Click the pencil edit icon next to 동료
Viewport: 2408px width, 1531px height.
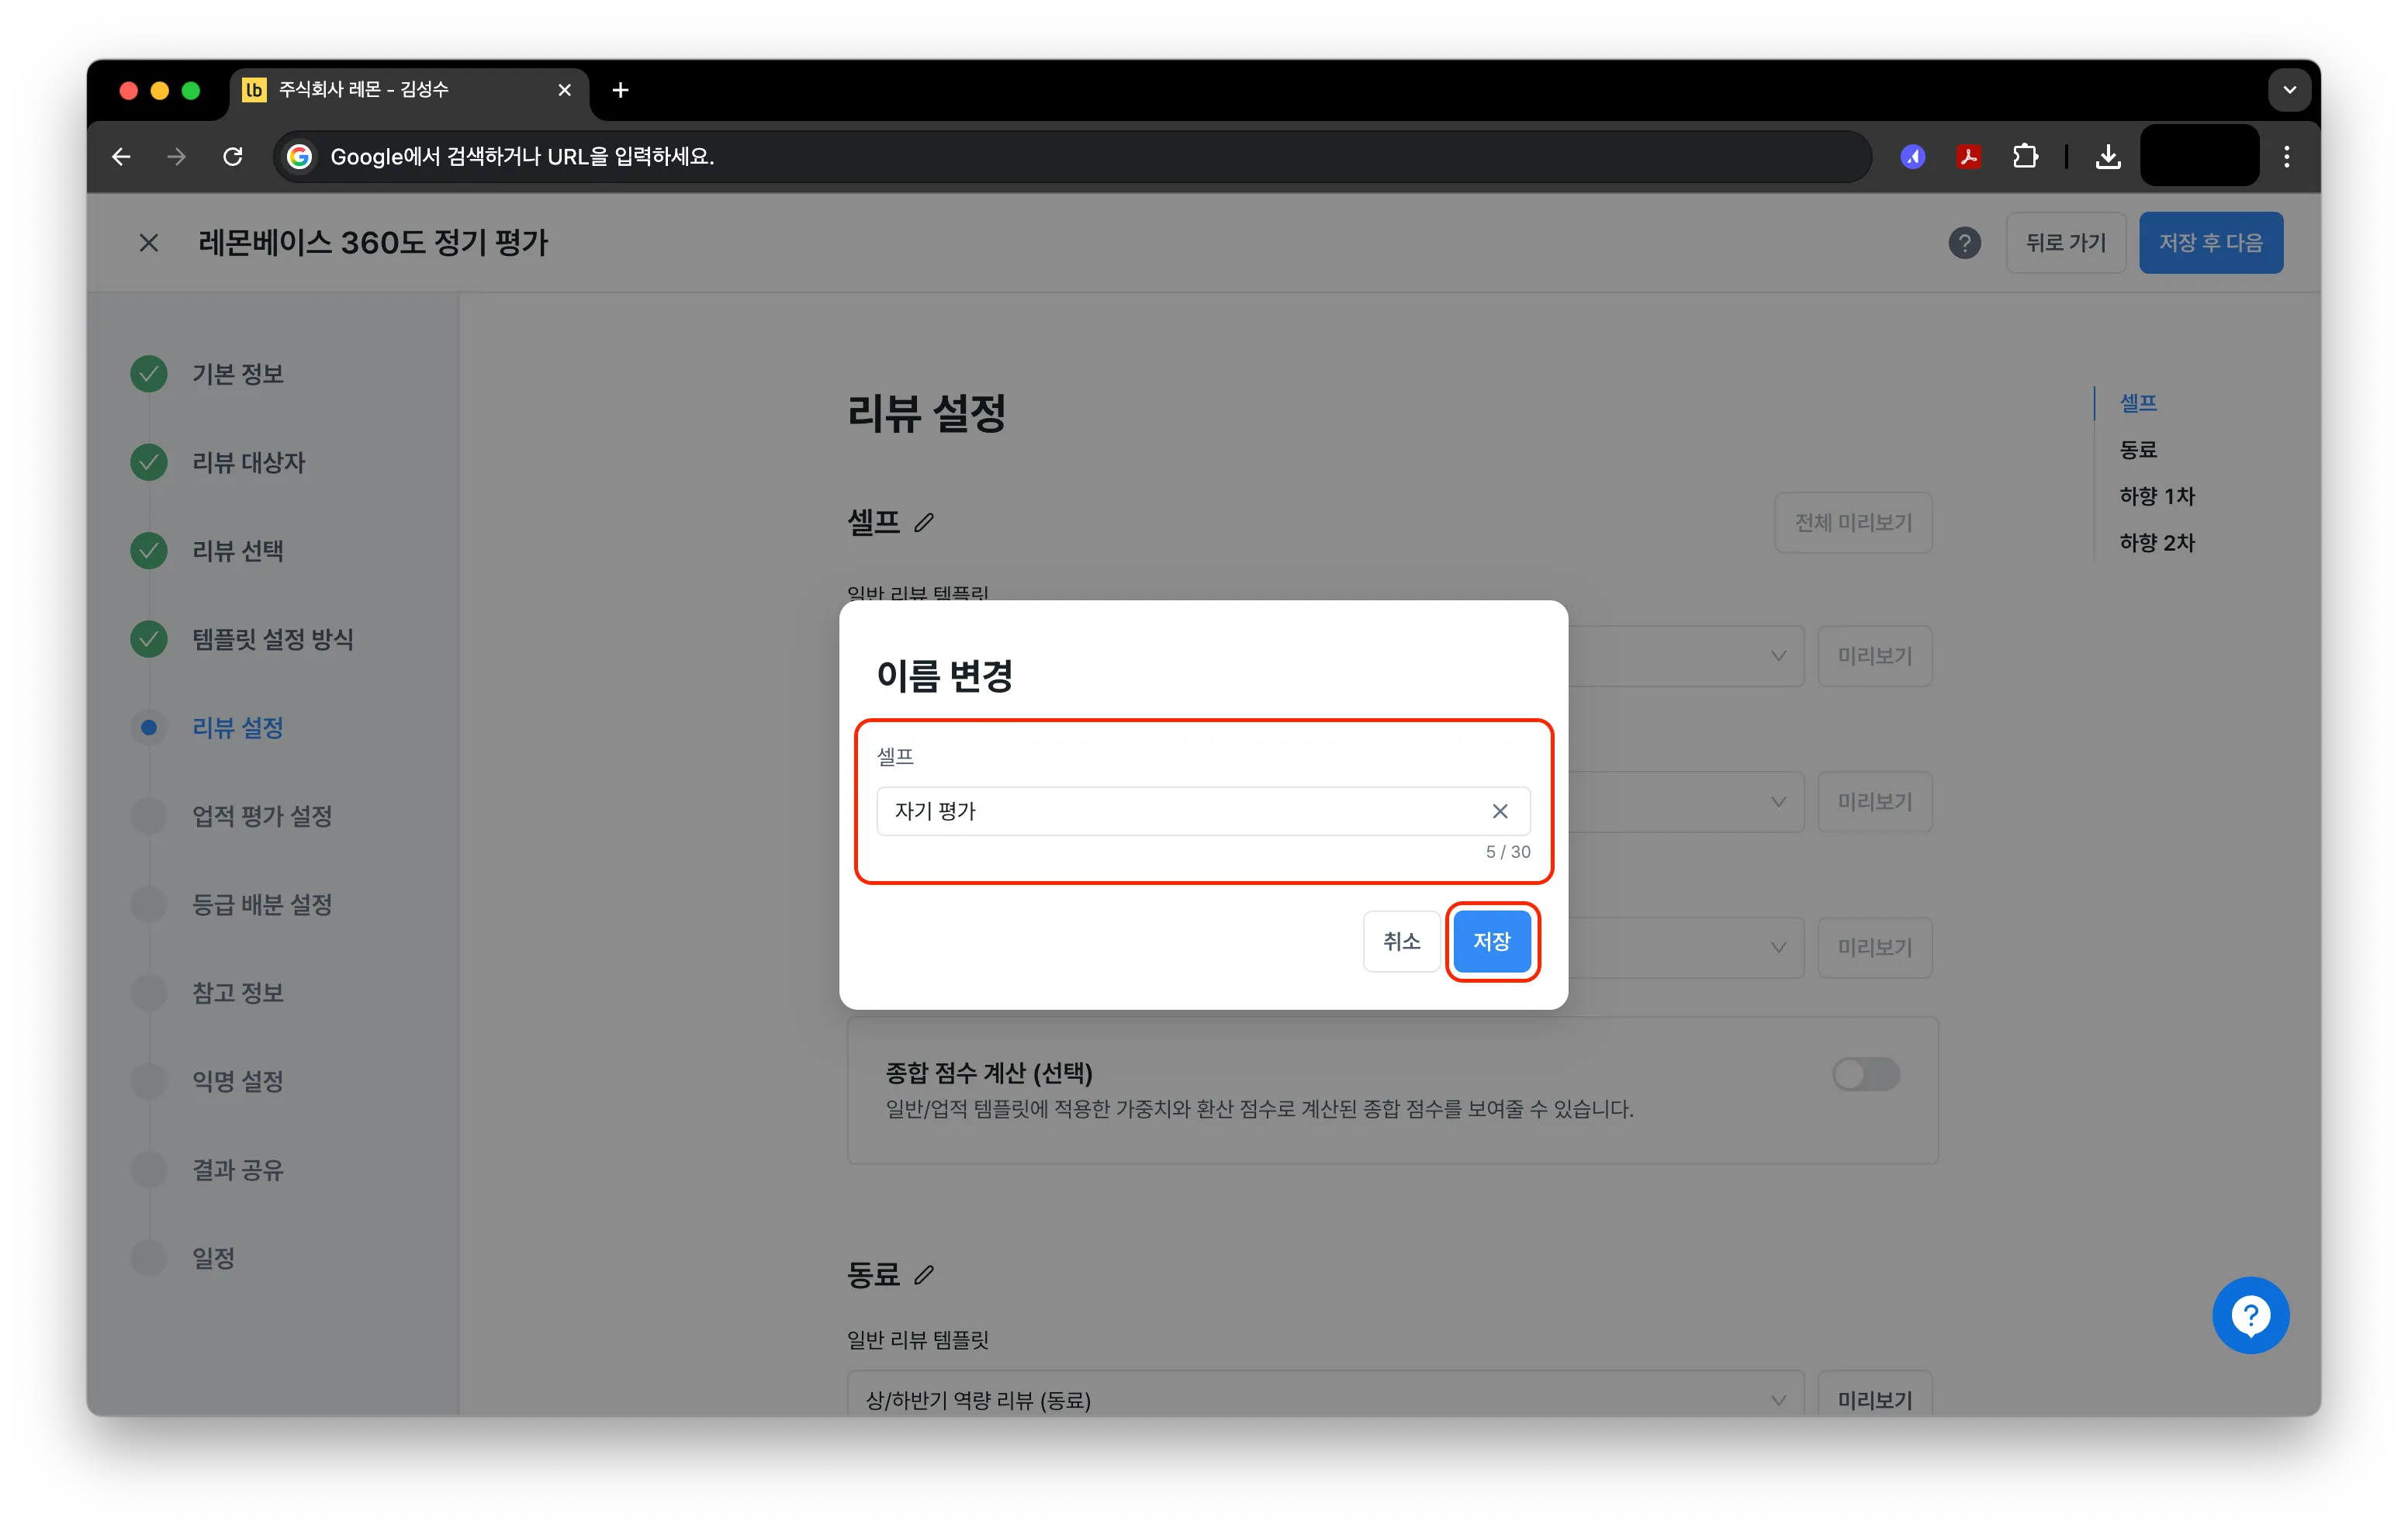(924, 1274)
